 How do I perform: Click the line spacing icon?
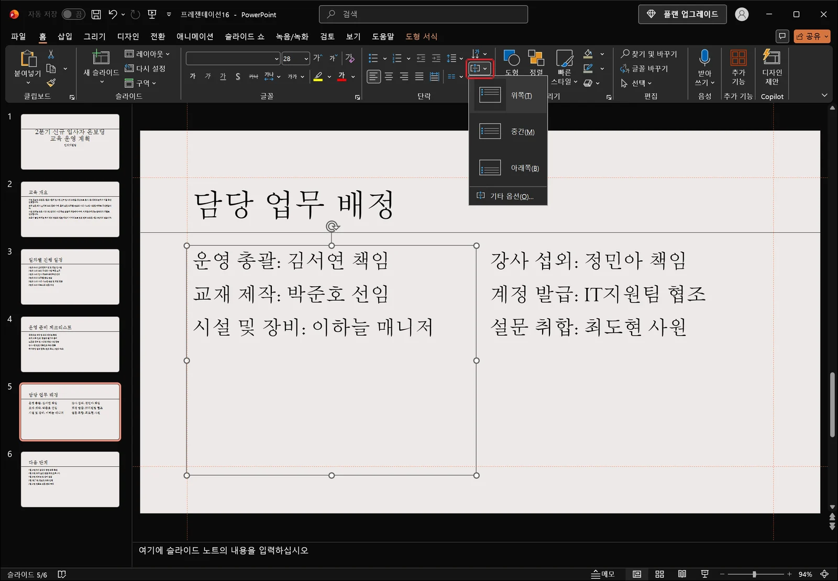[452, 58]
